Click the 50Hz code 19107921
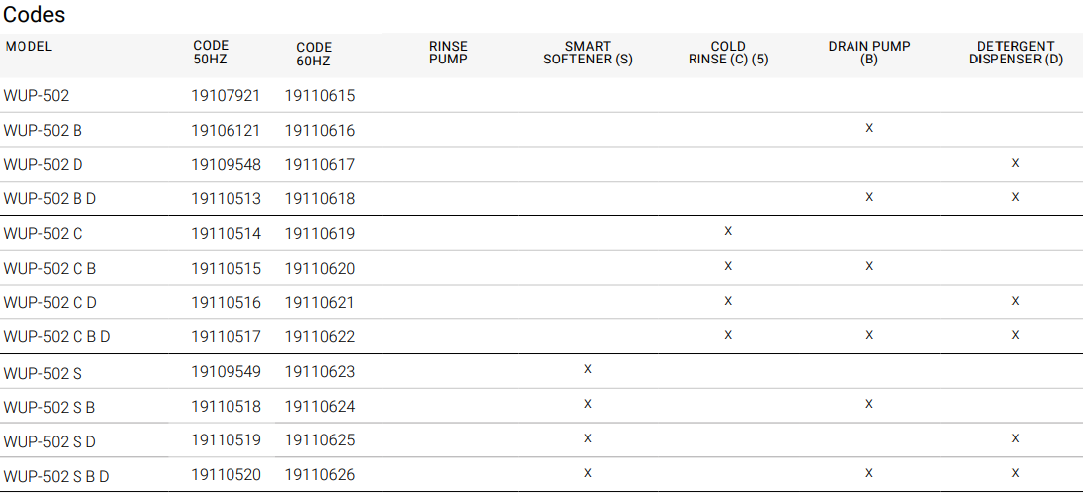1083x498 pixels. coord(226,96)
